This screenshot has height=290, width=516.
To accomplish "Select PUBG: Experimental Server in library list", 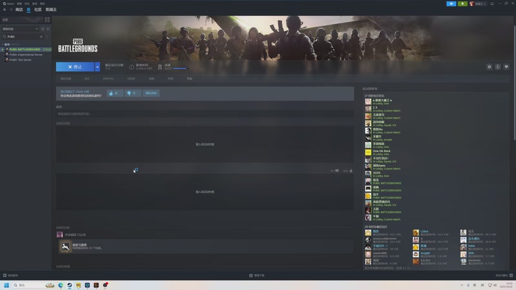I will pos(26,55).
